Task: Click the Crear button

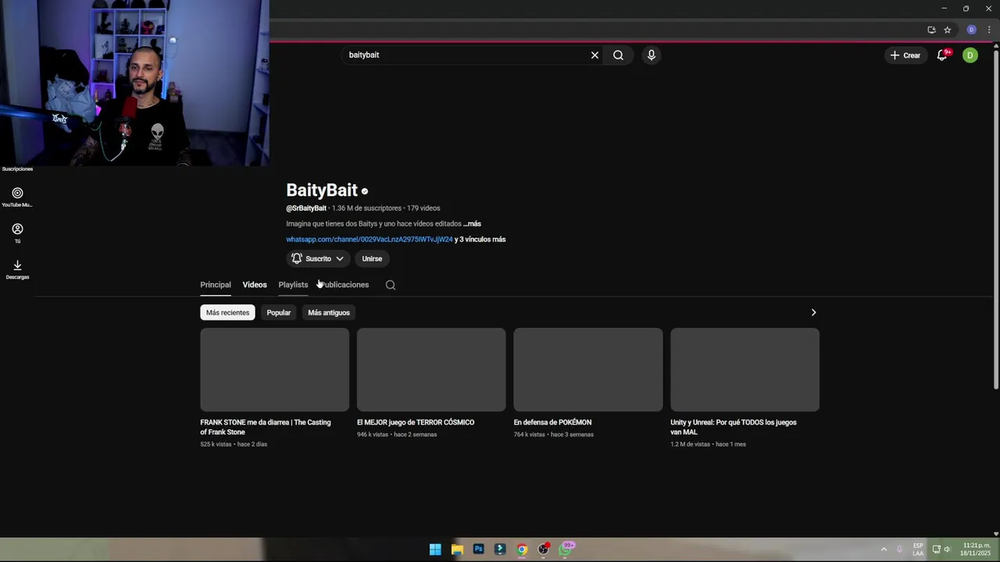Action: click(x=905, y=55)
